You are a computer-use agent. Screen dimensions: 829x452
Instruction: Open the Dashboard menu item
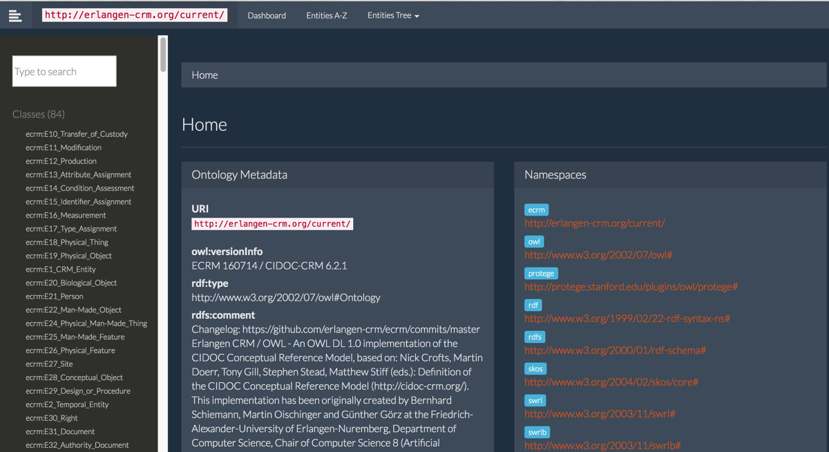pos(267,15)
